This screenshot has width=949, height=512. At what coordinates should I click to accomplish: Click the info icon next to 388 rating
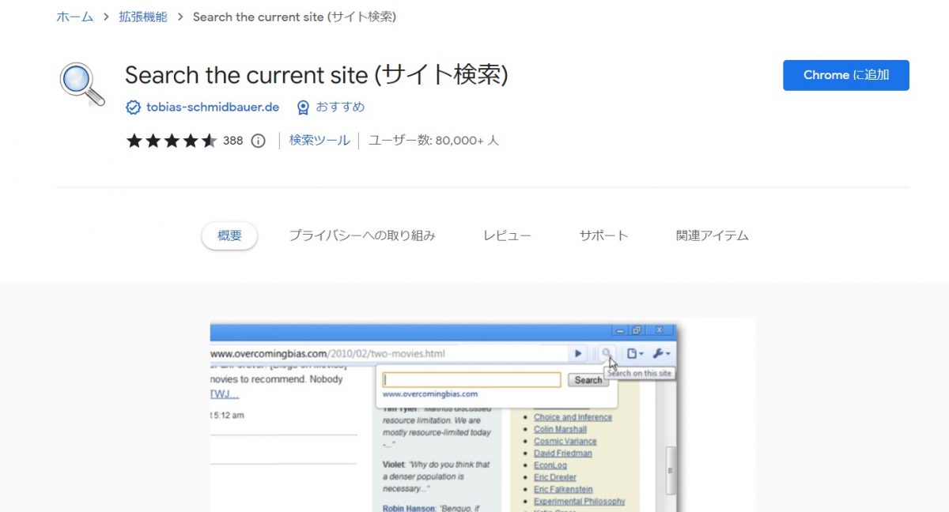(x=258, y=140)
